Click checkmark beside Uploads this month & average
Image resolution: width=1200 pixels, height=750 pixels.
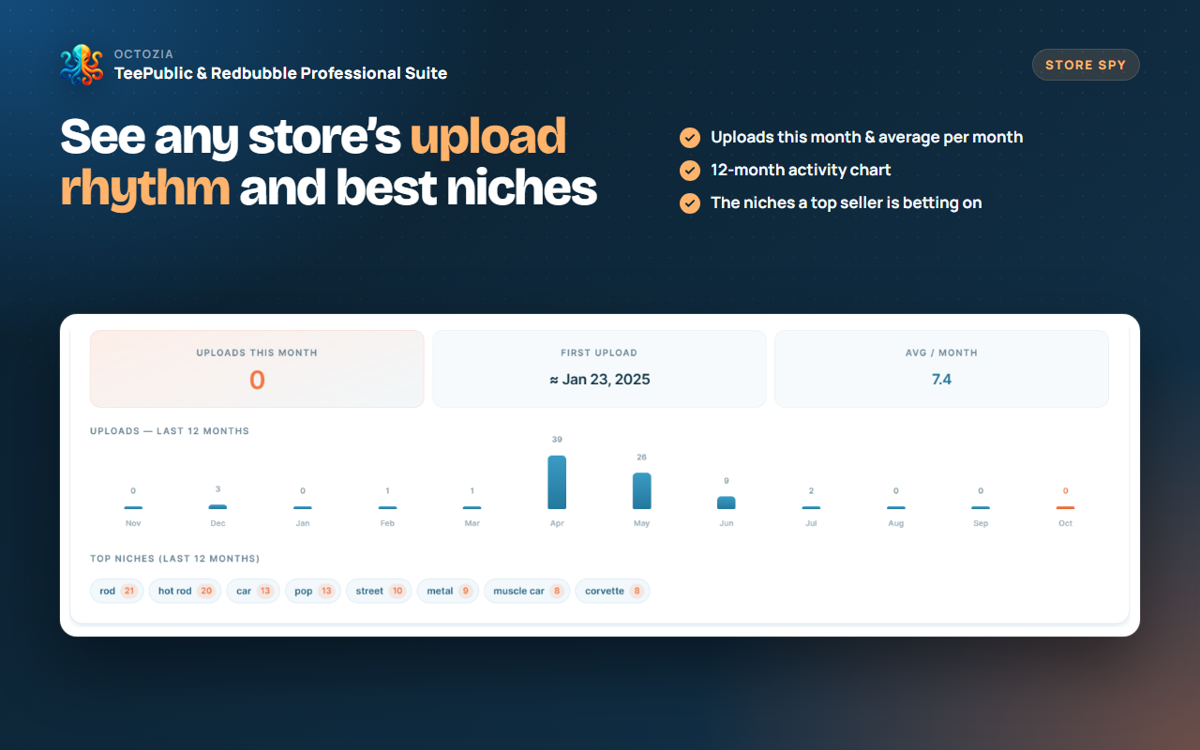coord(690,138)
